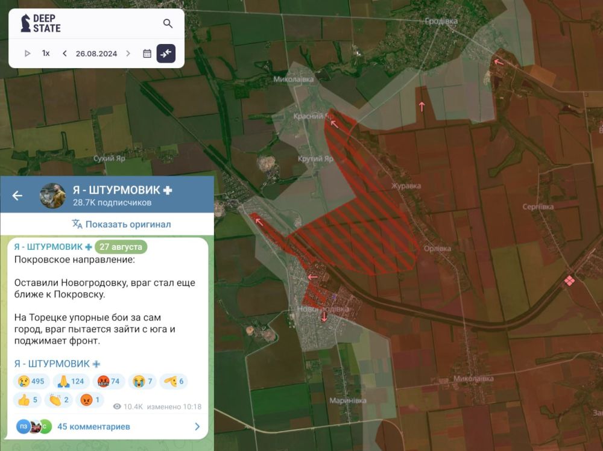Open the calendar date picker
Image resolution: width=603 pixels, height=451 pixels.
pos(147,53)
